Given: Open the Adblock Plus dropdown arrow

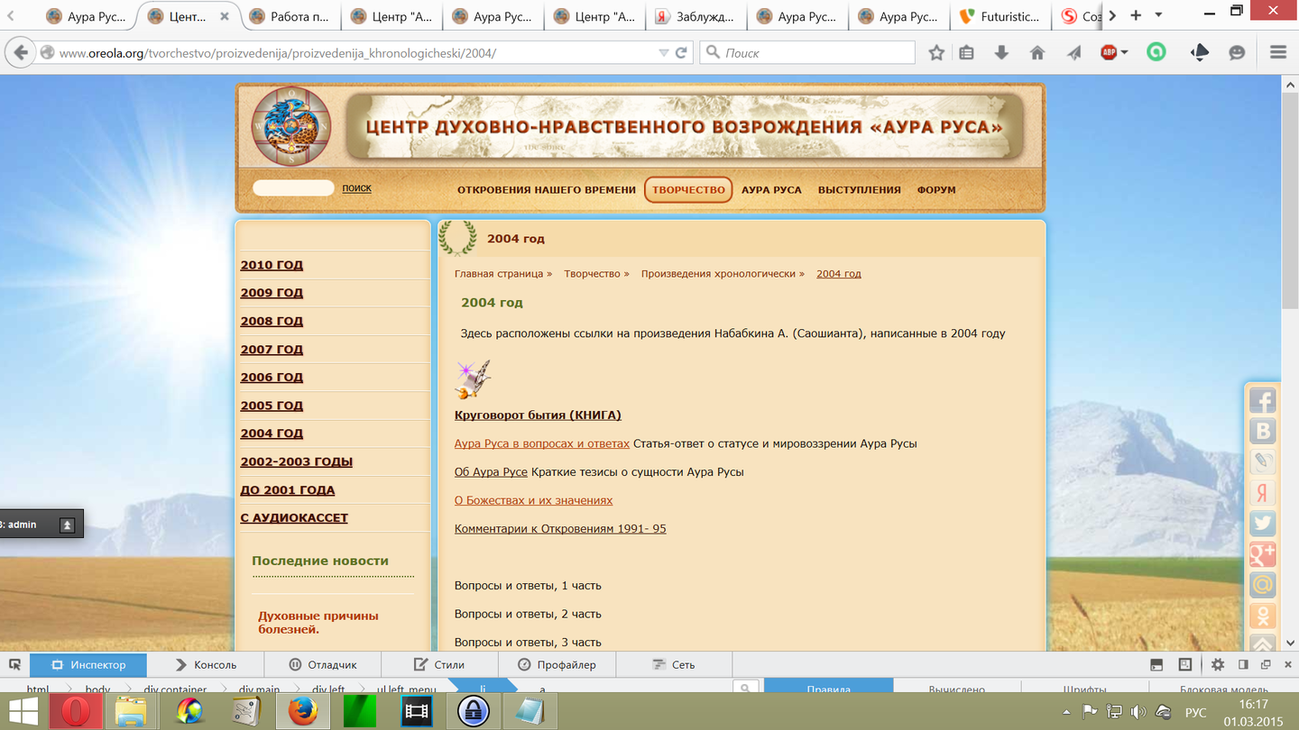Looking at the screenshot, I should tap(1124, 53).
